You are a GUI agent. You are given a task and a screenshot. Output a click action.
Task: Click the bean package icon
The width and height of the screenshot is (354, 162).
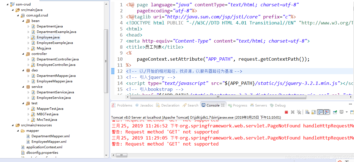[x=28, y=21]
